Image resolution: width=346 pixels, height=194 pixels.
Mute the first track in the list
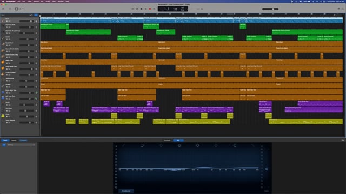pos(7,22)
